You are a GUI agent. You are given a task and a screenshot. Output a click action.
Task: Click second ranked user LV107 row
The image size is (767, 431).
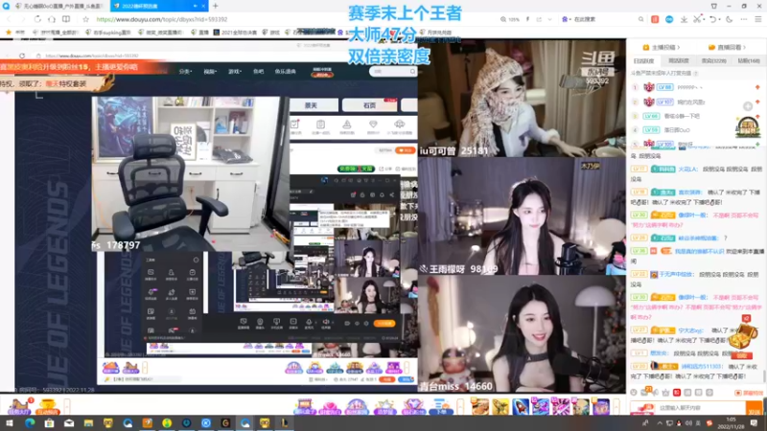pyautogui.click(x=697, y=102)
